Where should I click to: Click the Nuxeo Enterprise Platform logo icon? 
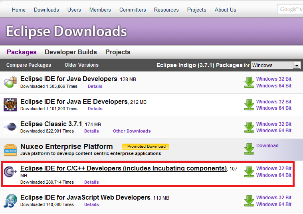coord(10,149)
